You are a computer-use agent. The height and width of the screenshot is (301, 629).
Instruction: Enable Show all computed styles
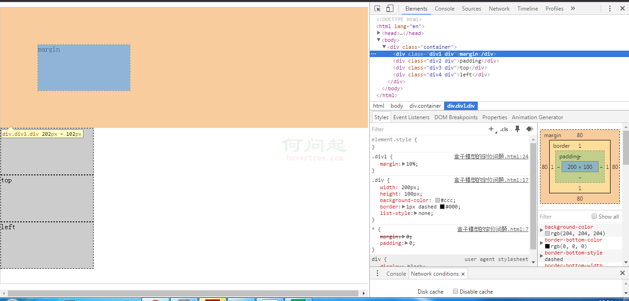point(594,216)
